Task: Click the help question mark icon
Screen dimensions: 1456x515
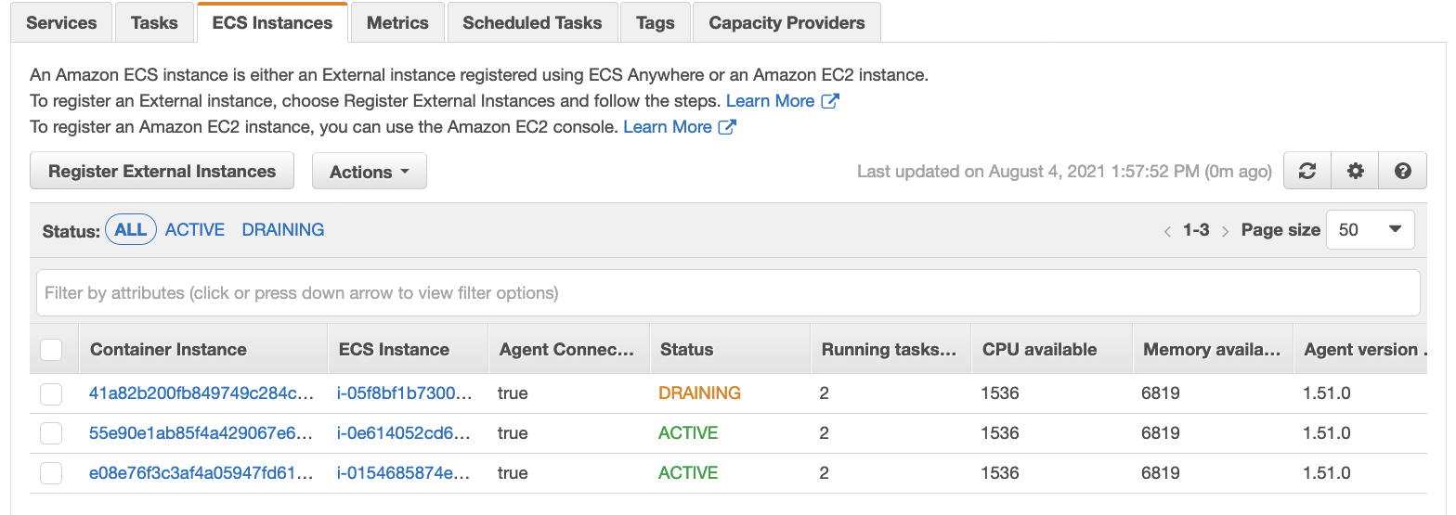Action: click(1403, 172)
